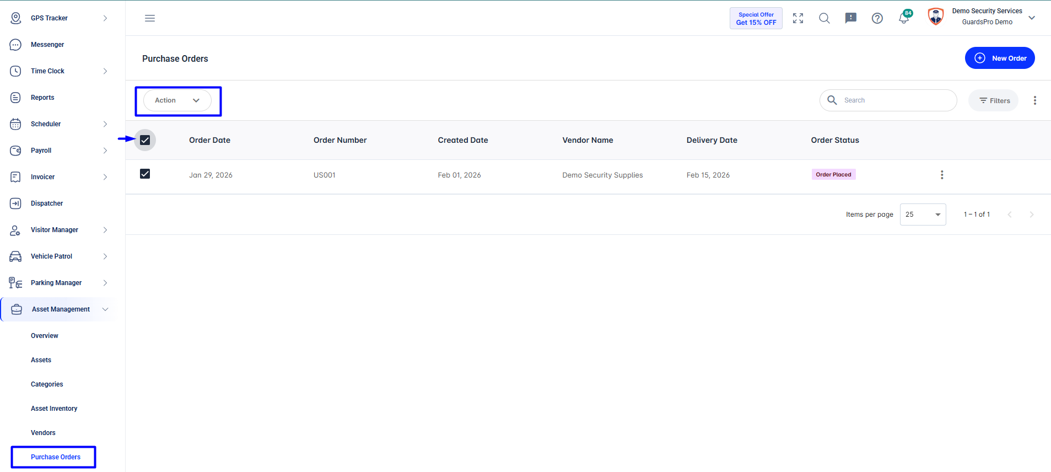Click the Vehicle Patrol car icon
The image size is (1051, 472).
15,256
